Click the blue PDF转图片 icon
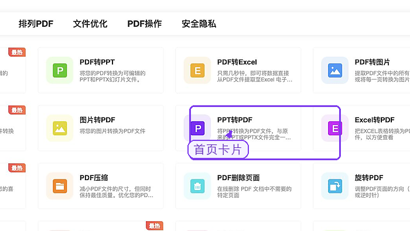Viewport: 410px width, 231px height. [335, 71]
